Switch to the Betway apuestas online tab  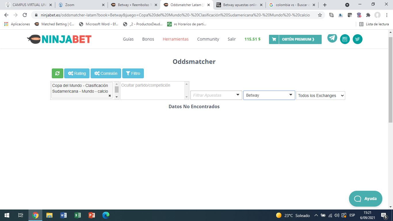point(240,5)
